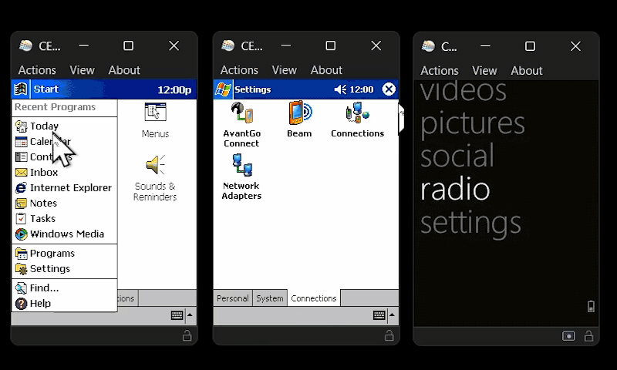Click the Internet Explorer e icon
This screenshot has width=617, height=370.
(x=21, y=187)
